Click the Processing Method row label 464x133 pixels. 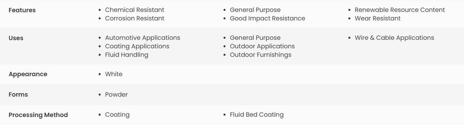tap(38, 115)
